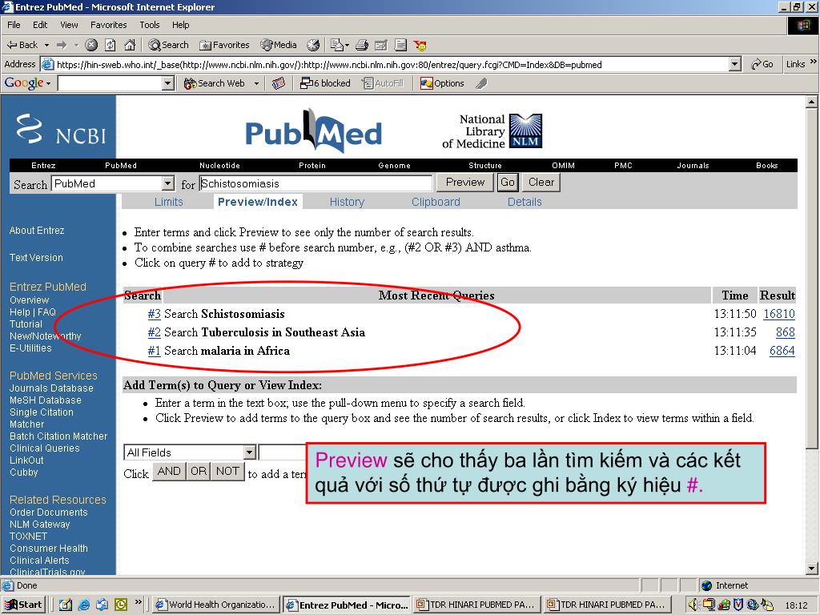The width and height of the screenshot is (820, 615).
Task: Click the Go button beside Preview
Action: (507, 183)
